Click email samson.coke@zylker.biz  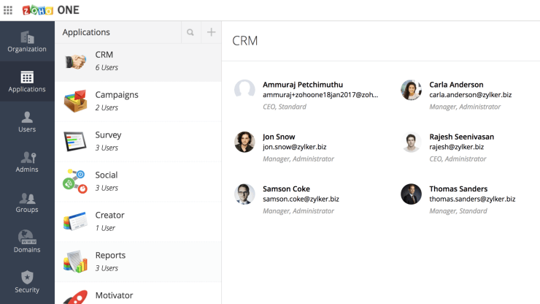301,199
